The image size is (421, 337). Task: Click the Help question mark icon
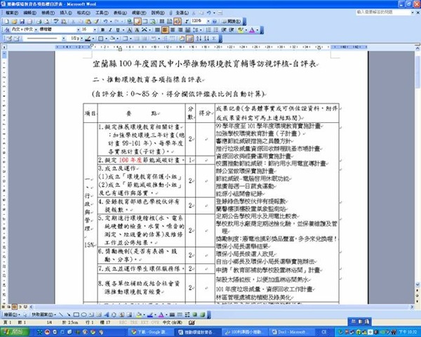pyautogui.click(x=215, y=21)
